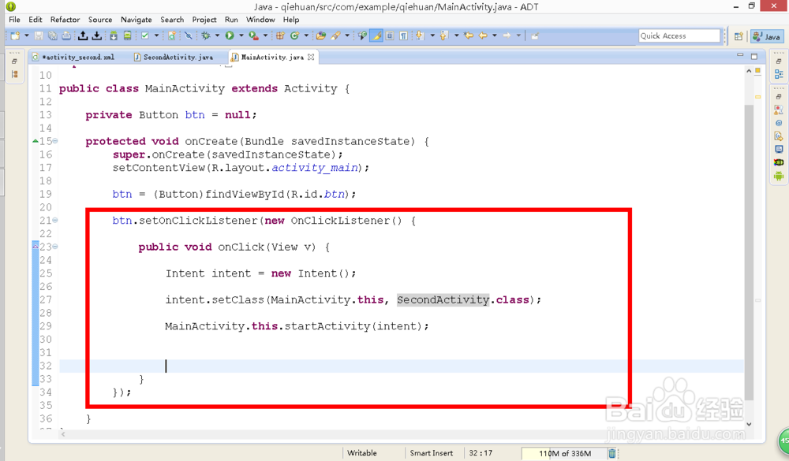Open the Navigate menu
789x461 pixels.
point(136,20)
